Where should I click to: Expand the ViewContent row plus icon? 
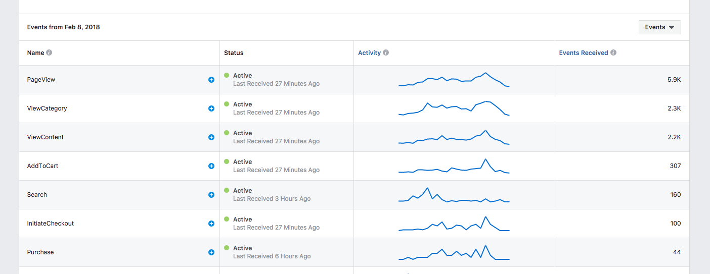coord(211,137)
